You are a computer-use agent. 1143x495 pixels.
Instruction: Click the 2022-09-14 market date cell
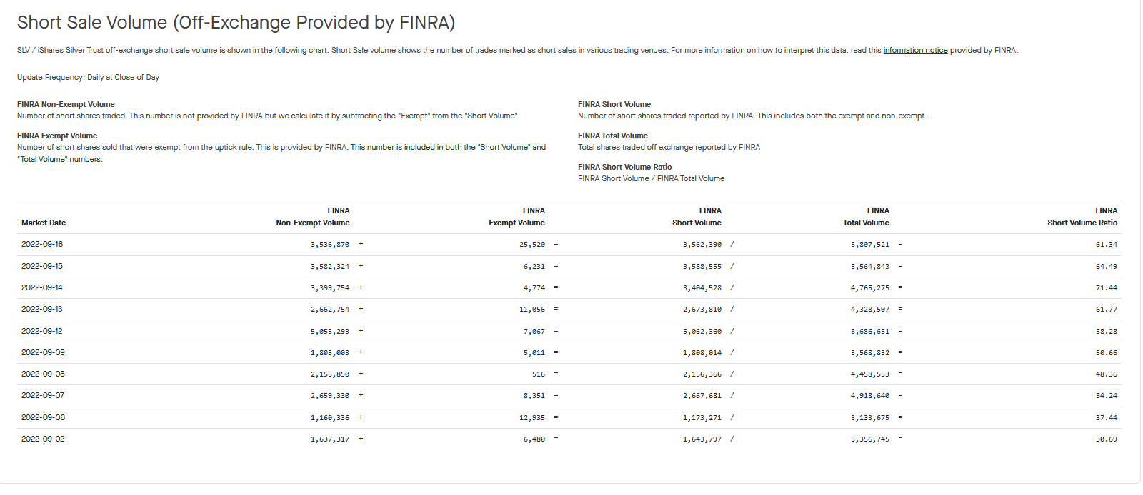pyautogui.click(x=42, y=287)
